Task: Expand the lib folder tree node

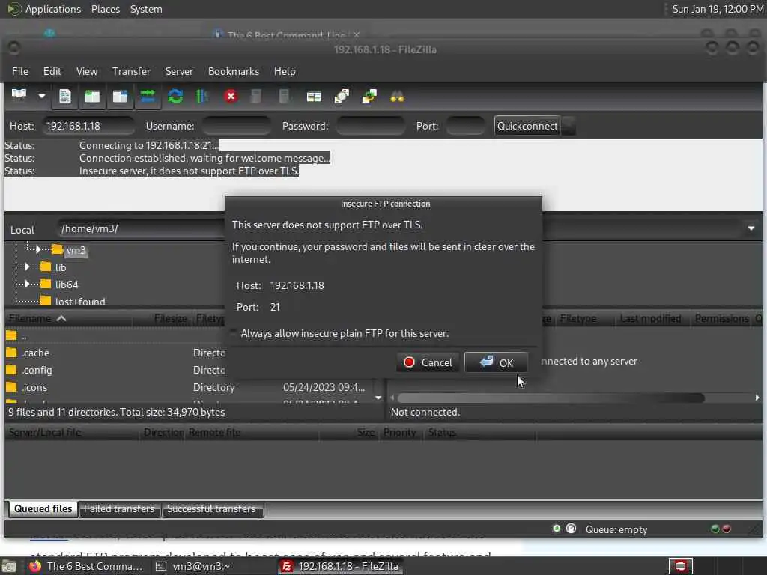Action: coord(27,267)
